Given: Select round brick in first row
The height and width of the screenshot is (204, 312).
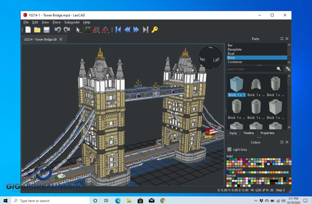Looking at the screenshot, I should [275, 86].
